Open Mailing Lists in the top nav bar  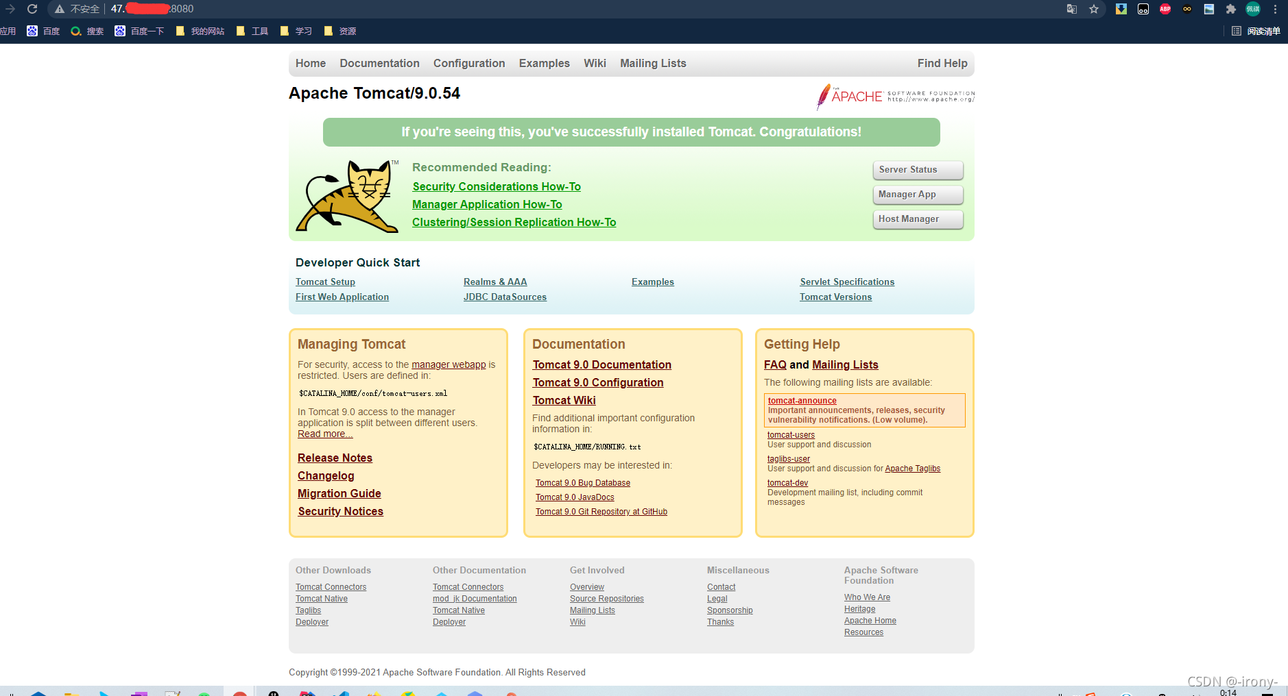[x=653, y=63]
